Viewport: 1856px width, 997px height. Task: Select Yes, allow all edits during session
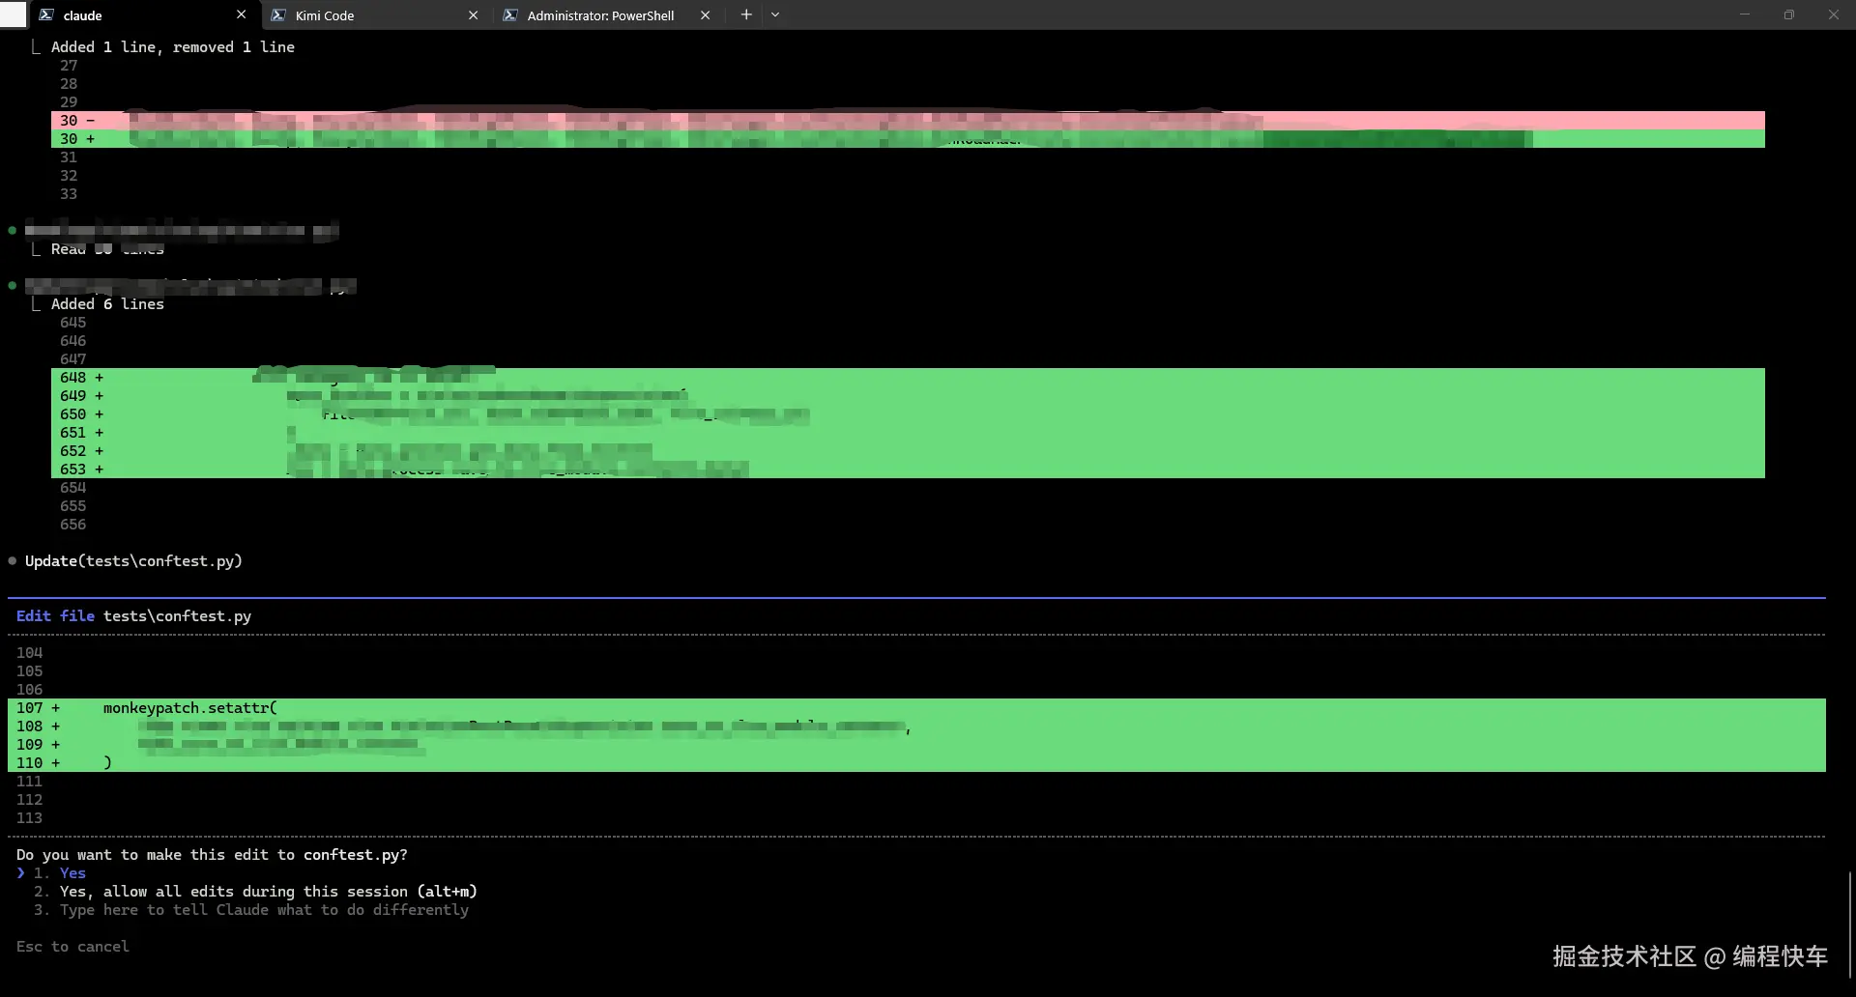(x=268, y=892)
